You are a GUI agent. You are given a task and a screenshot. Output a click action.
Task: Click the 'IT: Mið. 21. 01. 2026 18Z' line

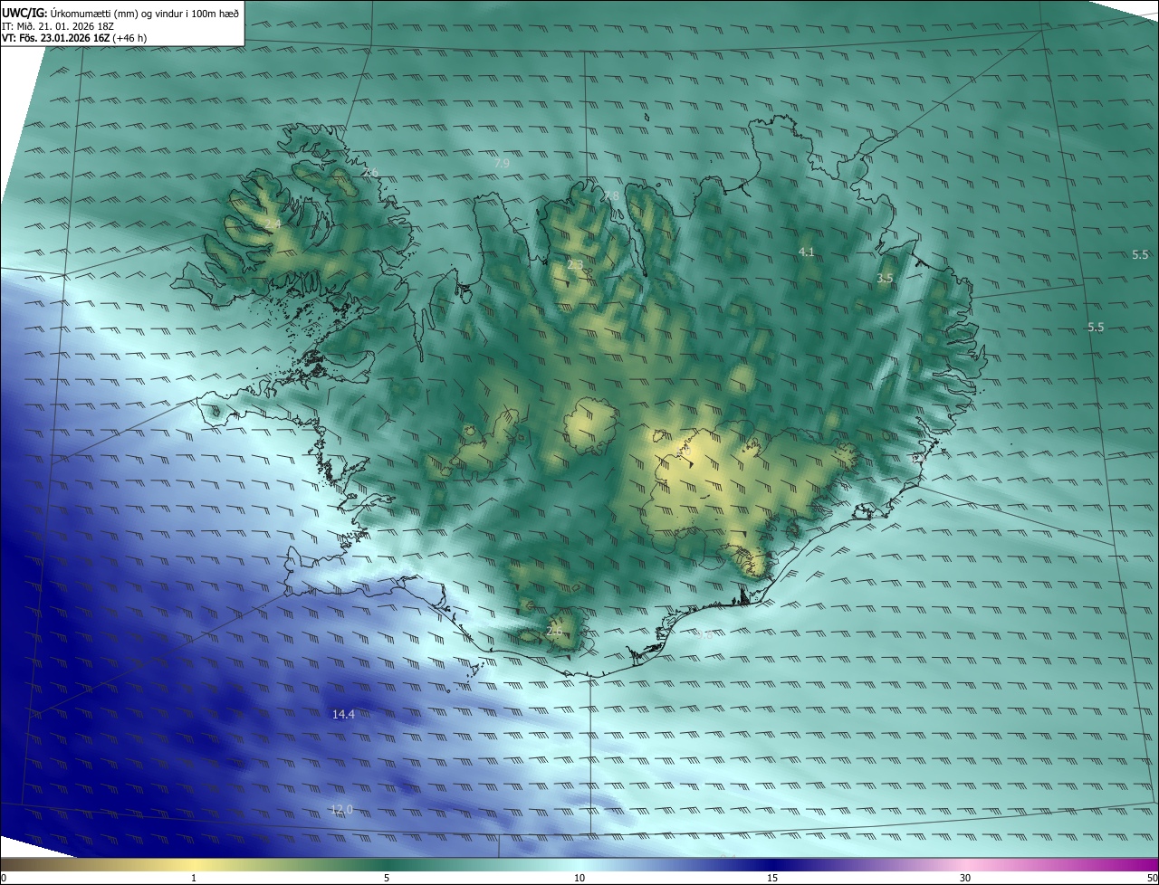(58, 25)
